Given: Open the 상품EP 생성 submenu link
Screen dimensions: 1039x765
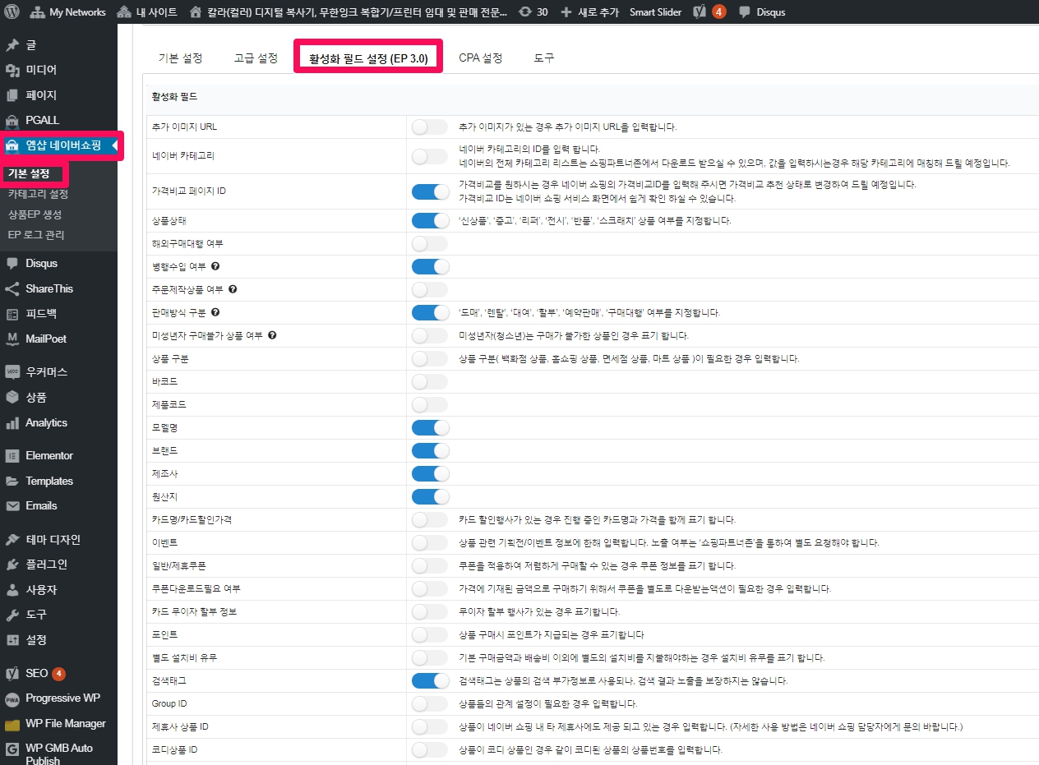Looking at the screenshot, I should pyautogui.click(x=35, y=214).
